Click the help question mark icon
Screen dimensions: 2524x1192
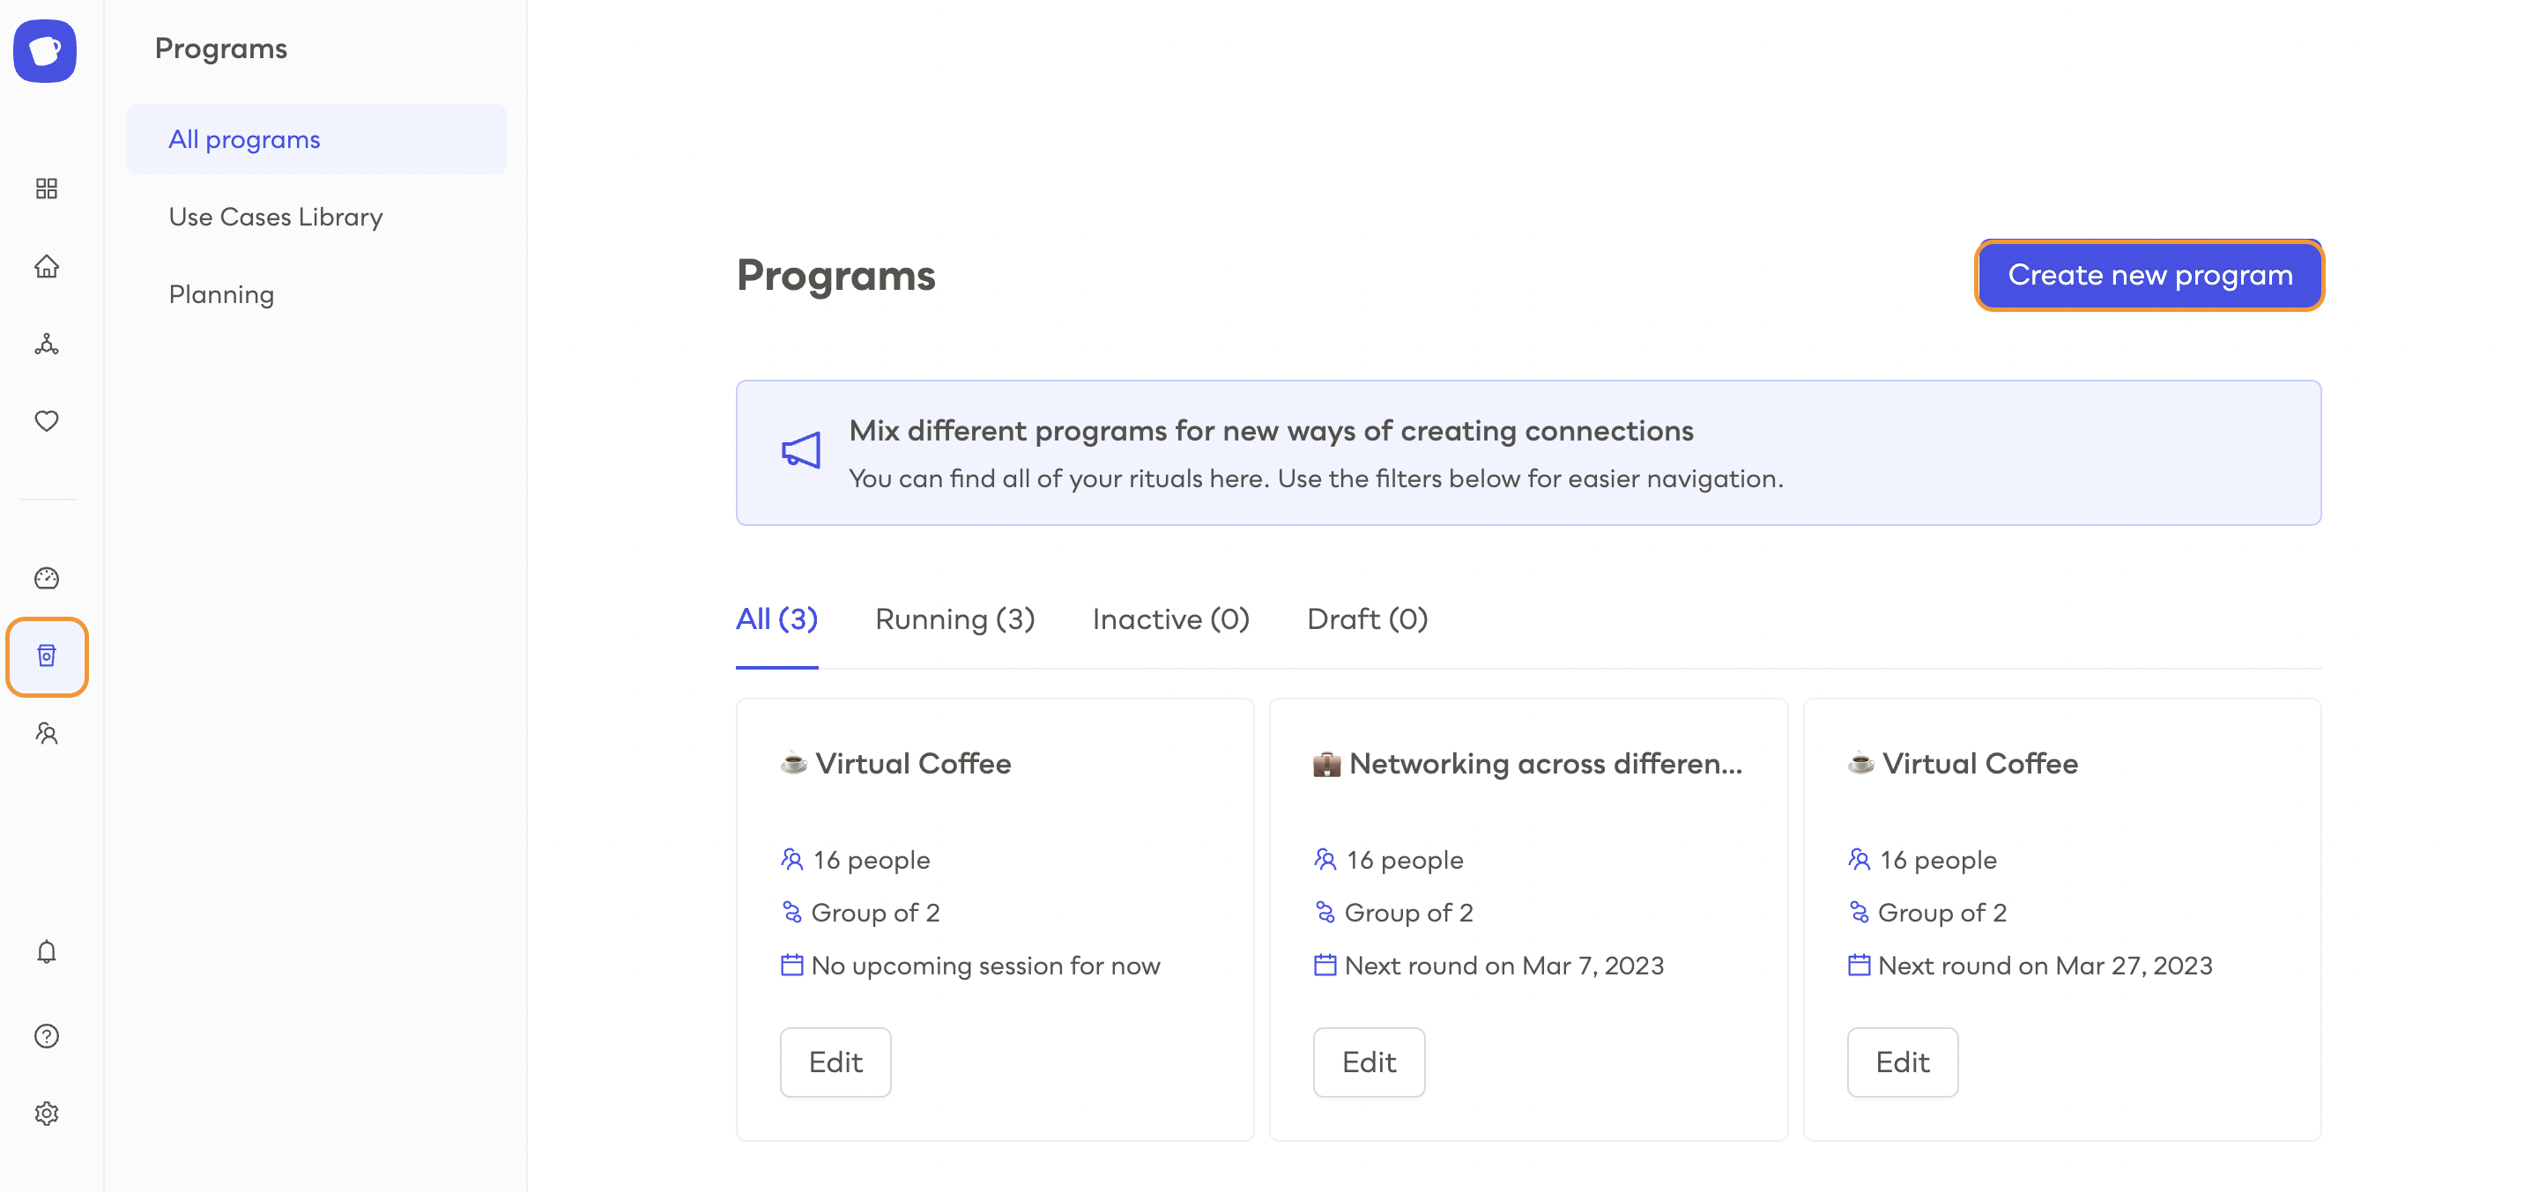(46, 1035)
